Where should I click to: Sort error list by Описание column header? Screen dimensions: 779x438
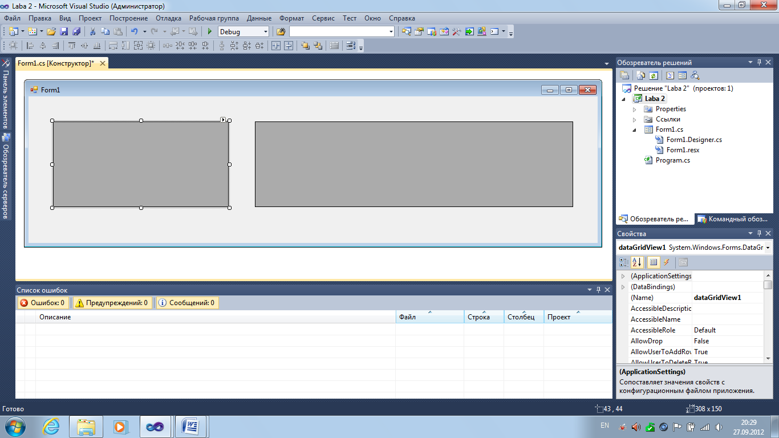[x=216, y=317]
